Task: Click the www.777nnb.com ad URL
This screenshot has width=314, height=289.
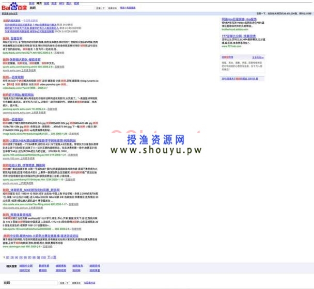Action: tap(231, 46)
